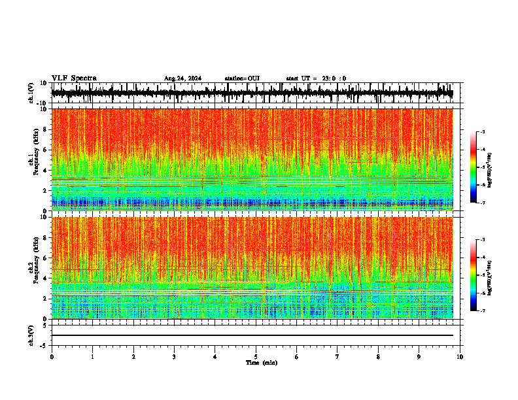The image size is (518, 400).
Task: Click the "2" kHz tick on ch.2 spectrogram axis
Action: point(45,299)
